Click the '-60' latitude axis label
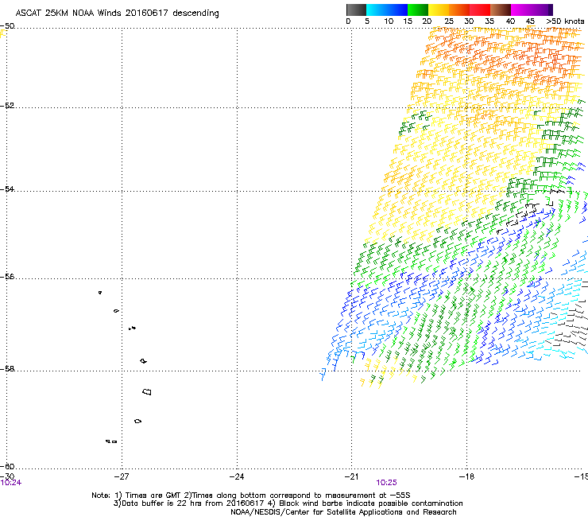 [x=7, y=466]
